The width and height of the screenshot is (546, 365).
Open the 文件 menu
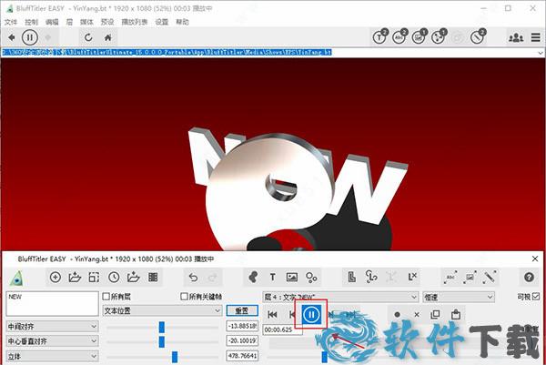(x=11, y=21)
